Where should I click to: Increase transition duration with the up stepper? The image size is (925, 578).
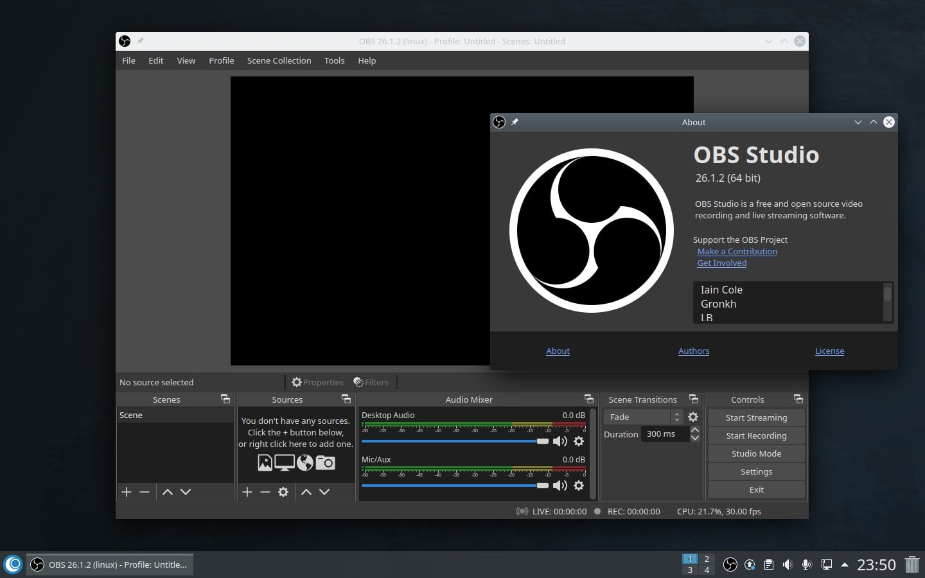coord(695,431)
